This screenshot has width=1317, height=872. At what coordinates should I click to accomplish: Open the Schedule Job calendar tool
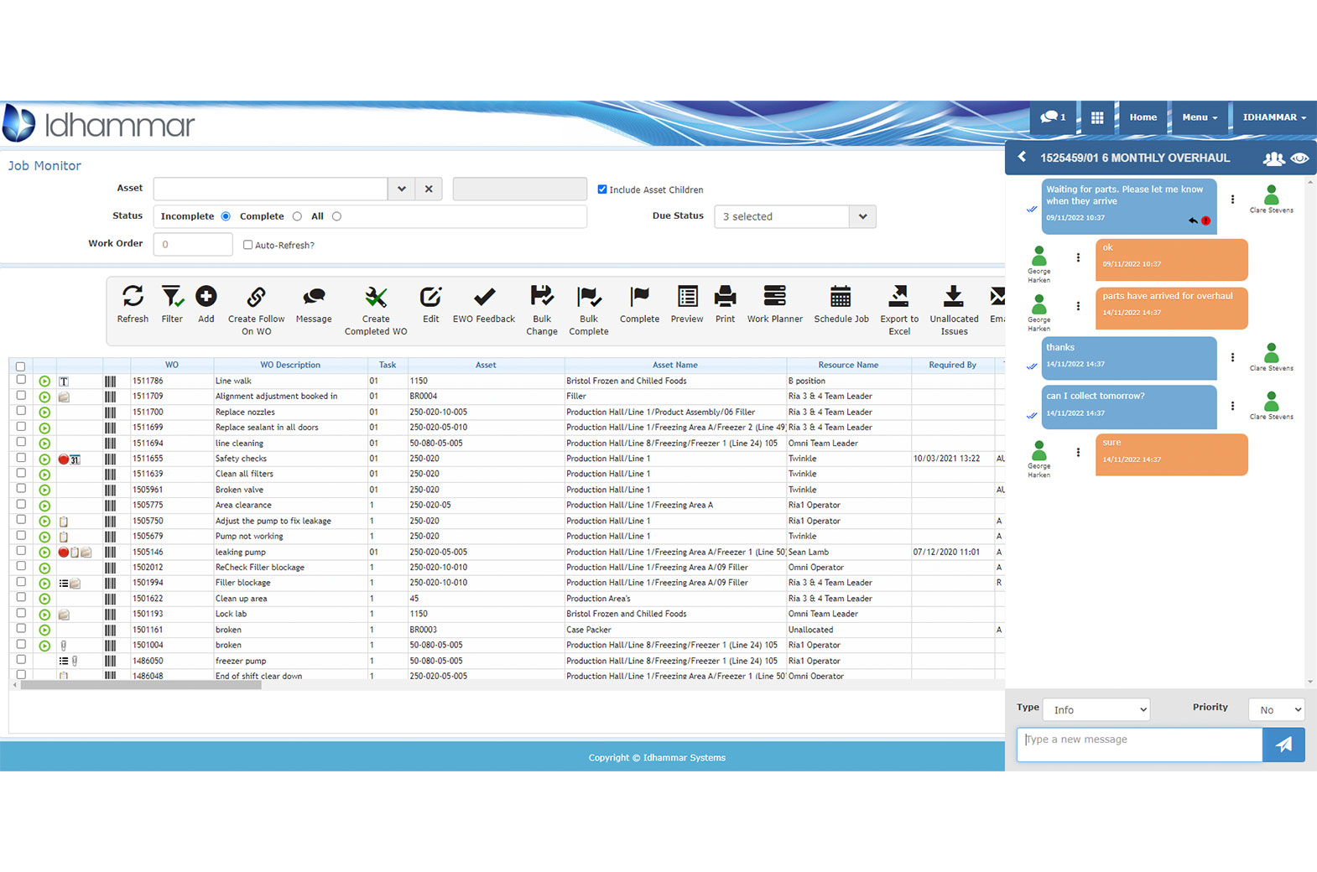tap(841, 296)
